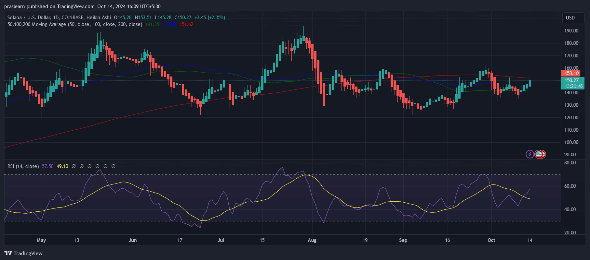The width and height of the screenshot is (590, 260).
Task: Click the purple RSI value 57.58
Action: point(48,166)
